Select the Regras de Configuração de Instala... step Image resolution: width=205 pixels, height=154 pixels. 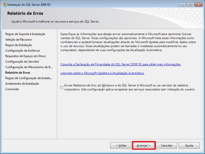(x=29, y=78)
